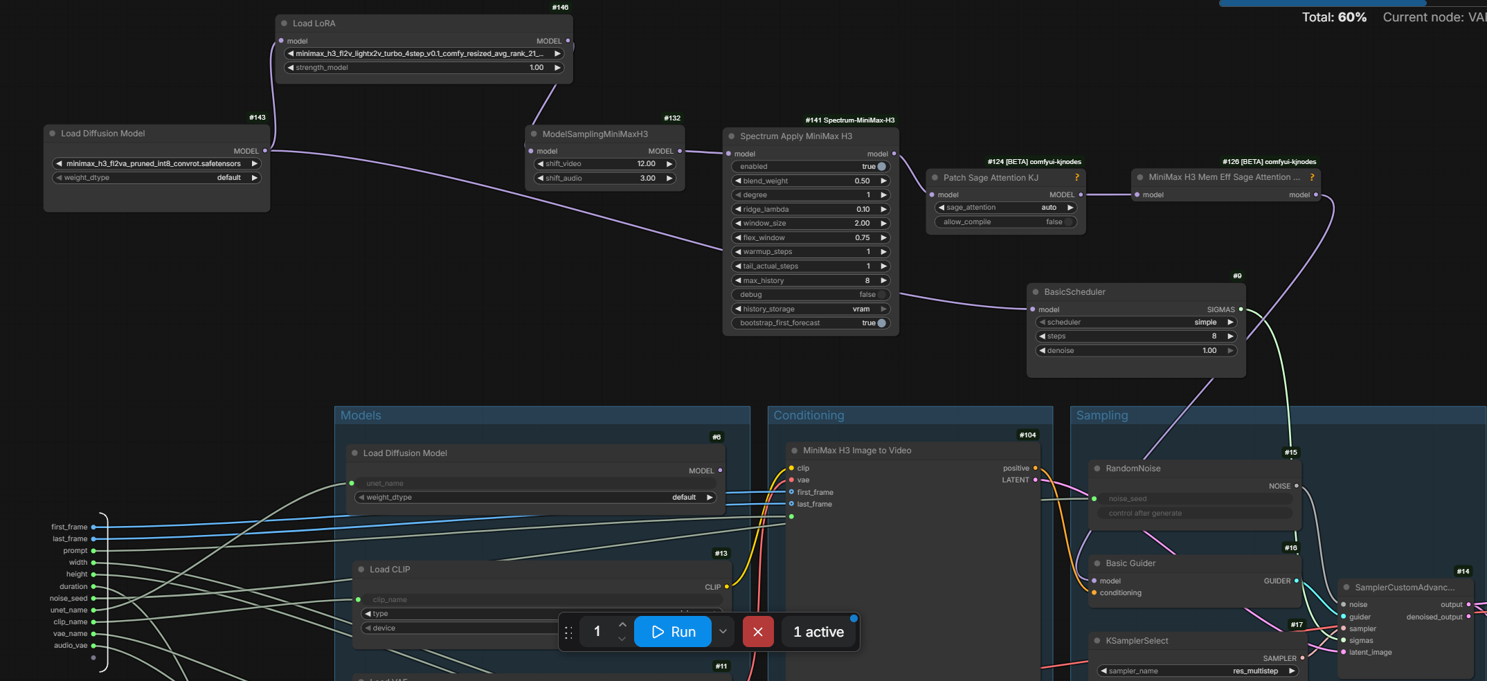
Task: Open help on Patch Sage Attention KJ question mark
Action: pyautogui.click(x=1076, y=178)
